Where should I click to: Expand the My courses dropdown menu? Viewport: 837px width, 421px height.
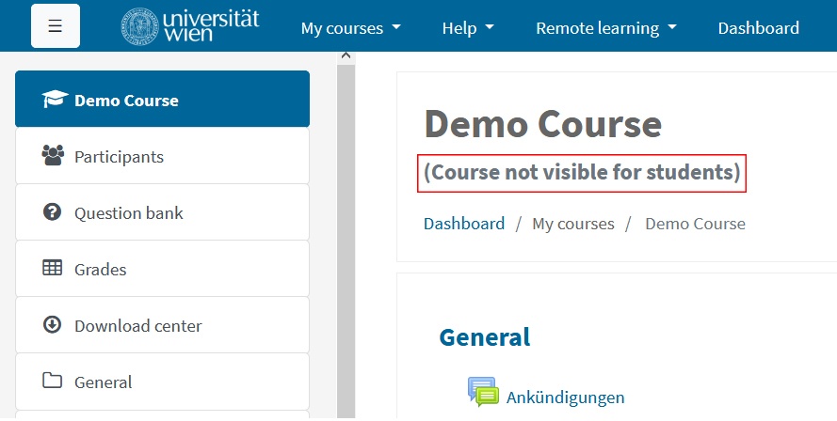click(350, 27)
